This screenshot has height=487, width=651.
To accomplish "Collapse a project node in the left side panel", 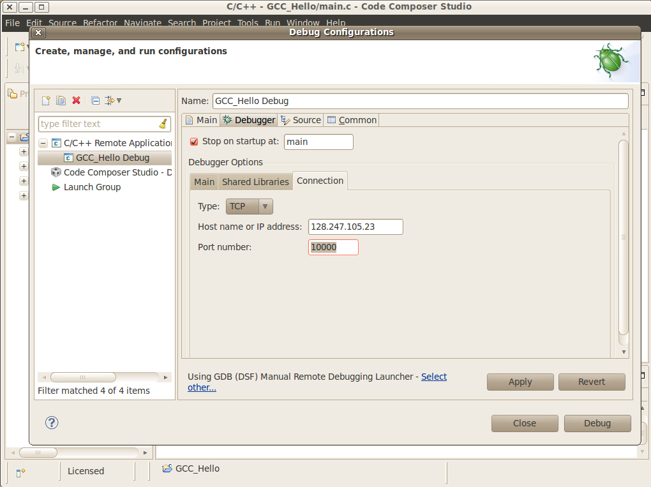I will (11, 137).
